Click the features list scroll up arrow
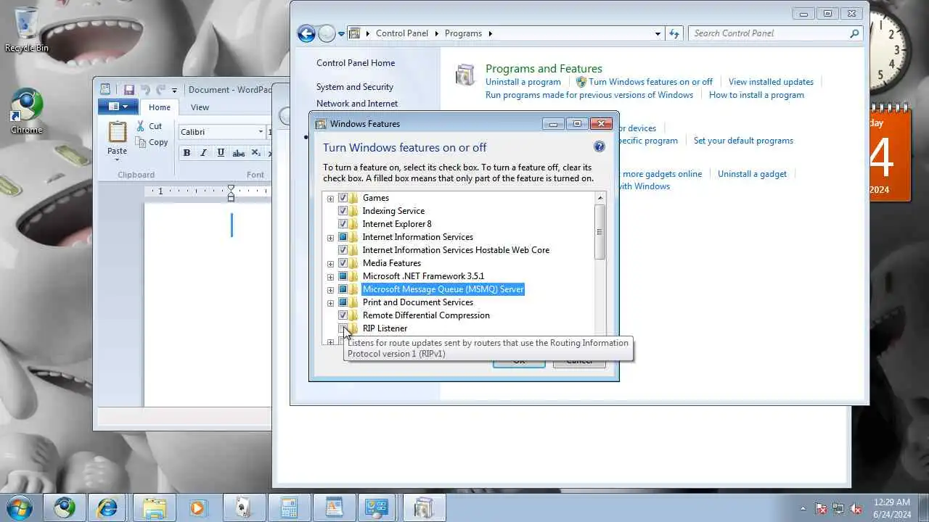Viewport: 929px width, 522px height. (x=599, y=198)
